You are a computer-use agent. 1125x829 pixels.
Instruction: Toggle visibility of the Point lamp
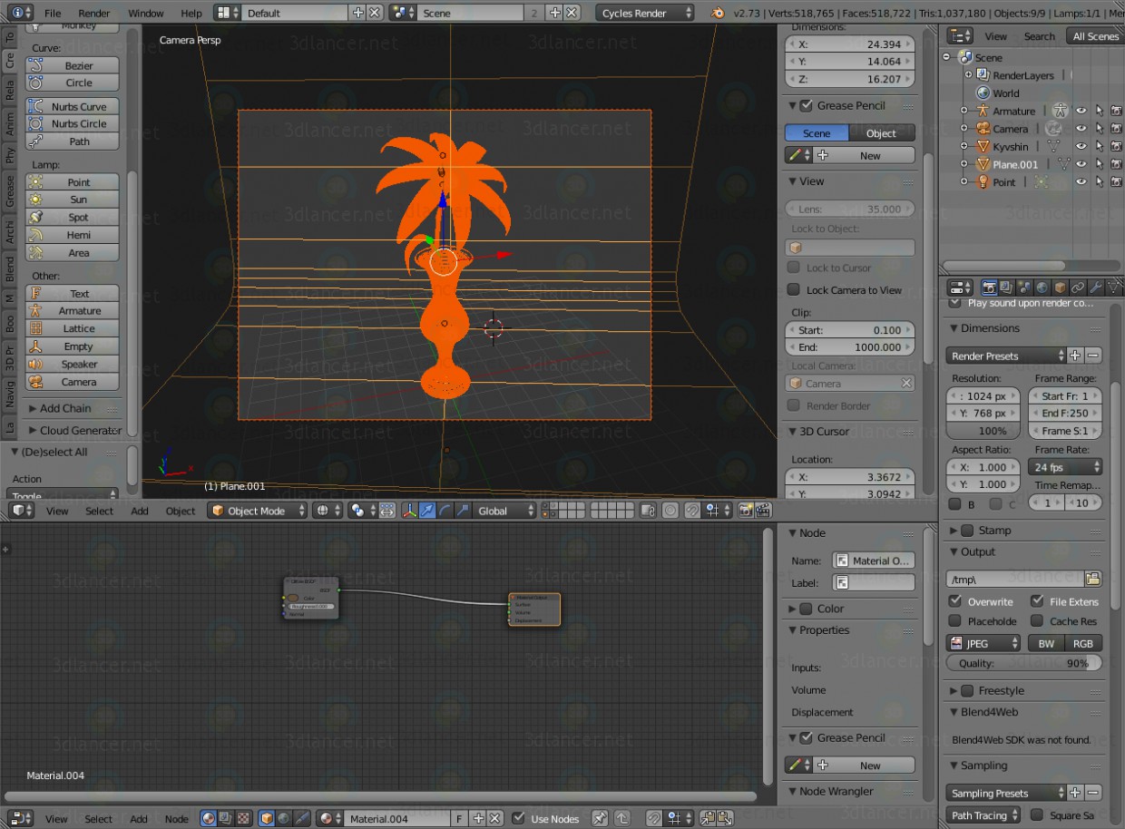pyautogui.click(x=1081, y=181)
